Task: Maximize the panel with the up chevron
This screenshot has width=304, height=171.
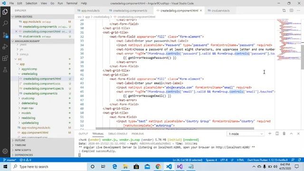Action: pyautogui.click(x=291, y=133)
